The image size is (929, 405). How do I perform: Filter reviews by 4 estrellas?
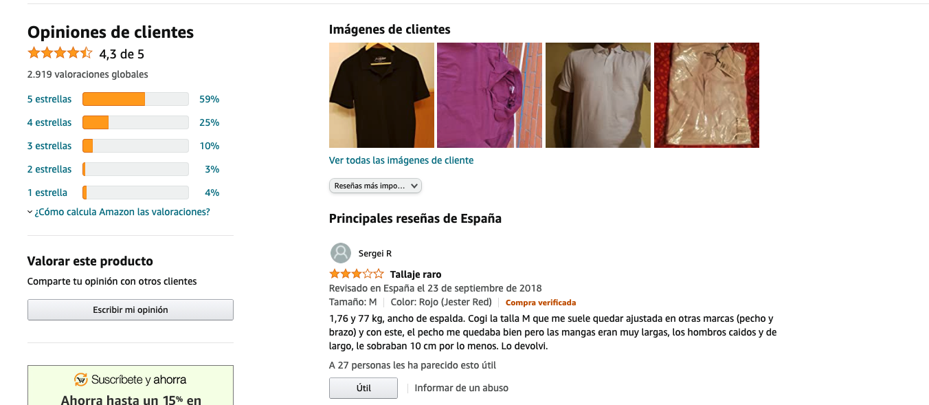pyautogui.click(x=49, y=122)
